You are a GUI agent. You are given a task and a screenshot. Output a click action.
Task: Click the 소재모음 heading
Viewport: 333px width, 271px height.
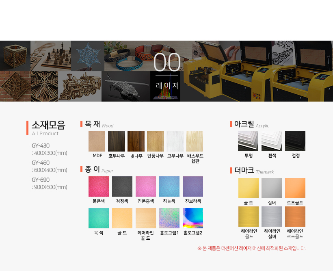tap(48, 125)
